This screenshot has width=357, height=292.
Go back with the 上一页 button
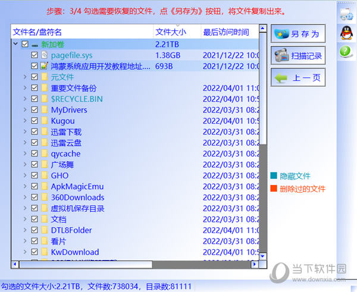click(298, 77)
